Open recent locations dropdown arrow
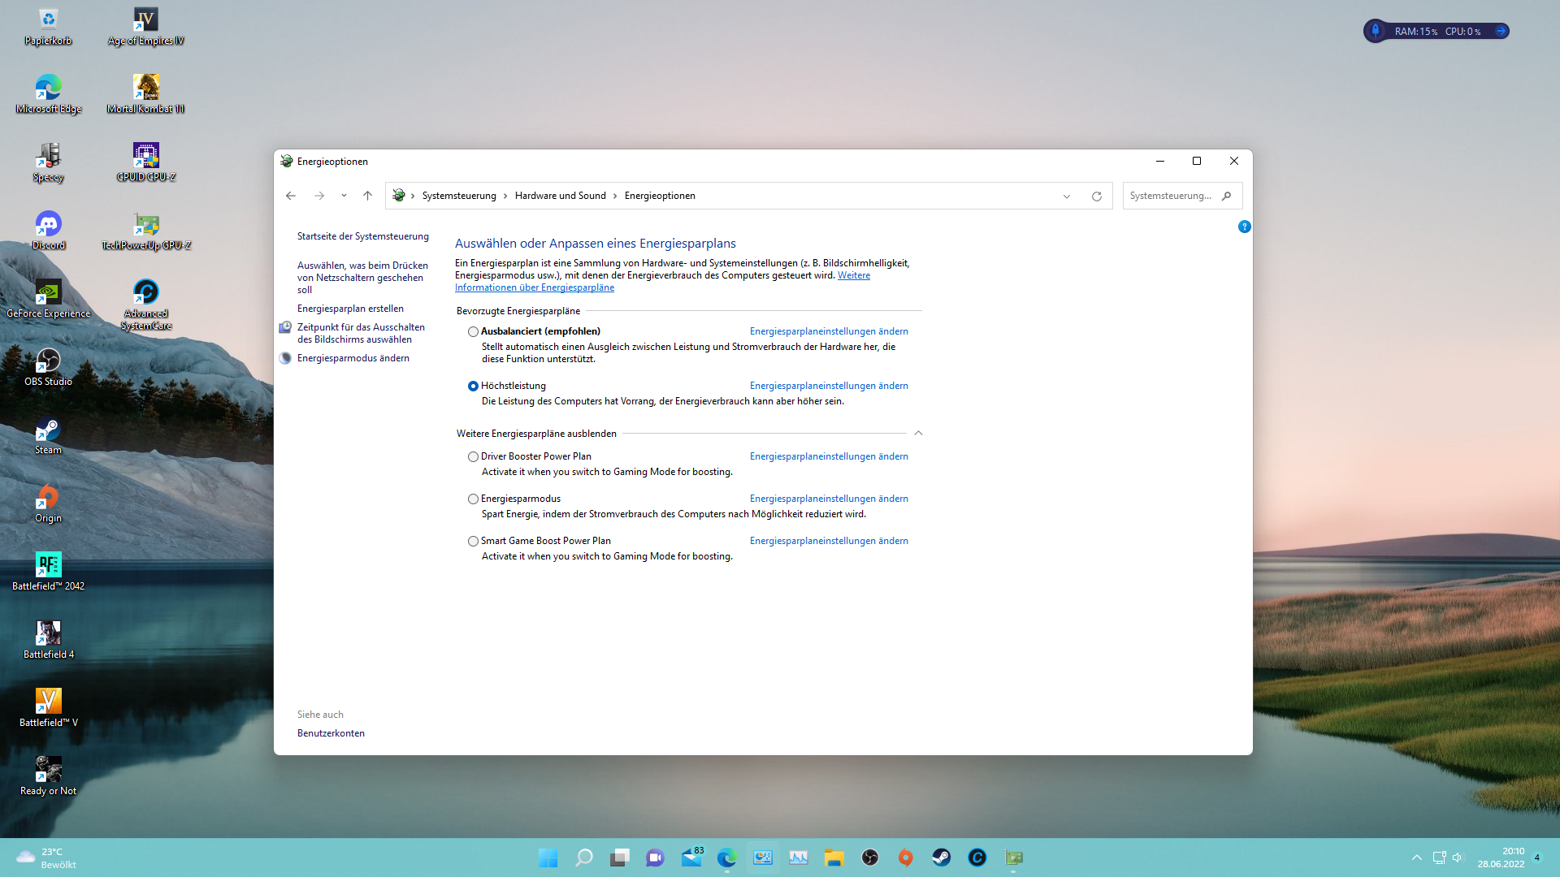1560x877 pixels. [x=344, y=196]
